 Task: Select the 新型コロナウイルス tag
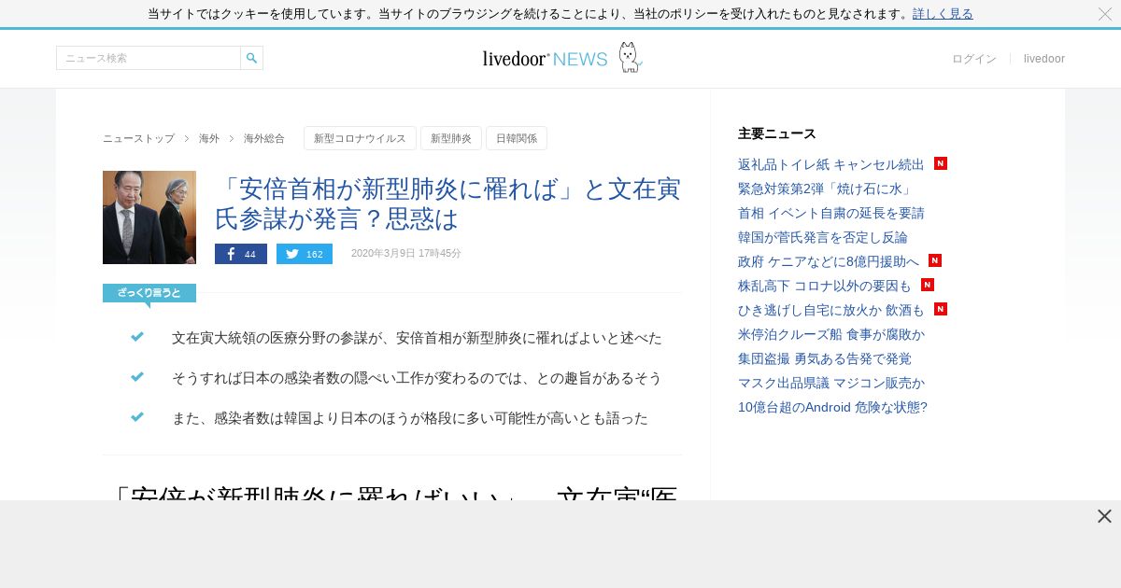(x=360, y=138)
